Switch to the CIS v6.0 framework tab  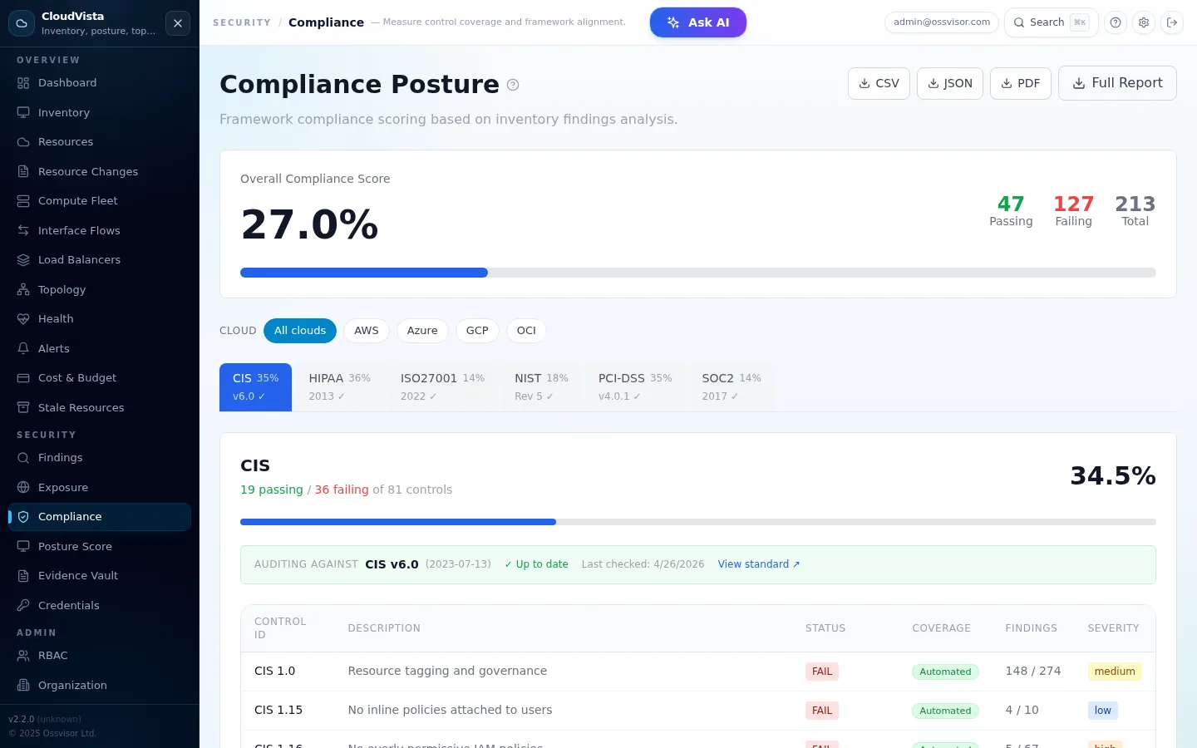point(255,387)
